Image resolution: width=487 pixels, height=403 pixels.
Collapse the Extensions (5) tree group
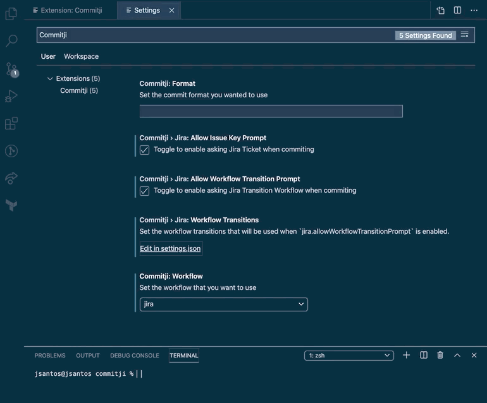pyautogui.click(x=50, y=78)
